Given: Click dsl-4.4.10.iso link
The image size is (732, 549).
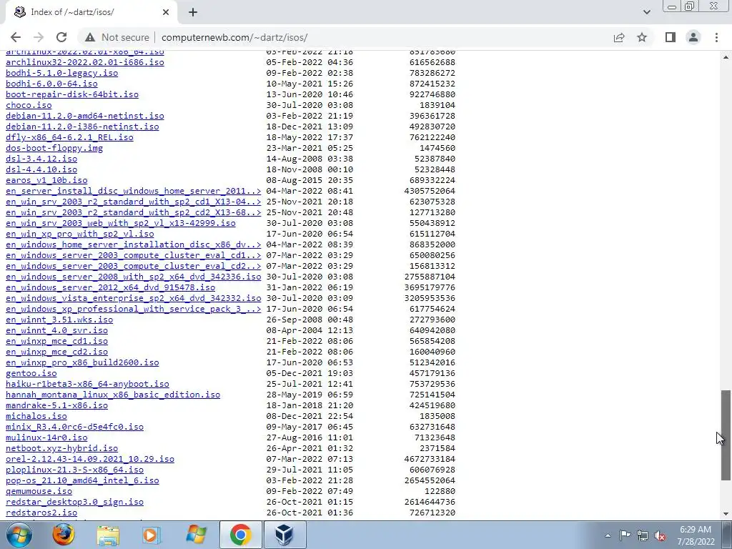Looking at the screenshot, I should pos(41,169).
